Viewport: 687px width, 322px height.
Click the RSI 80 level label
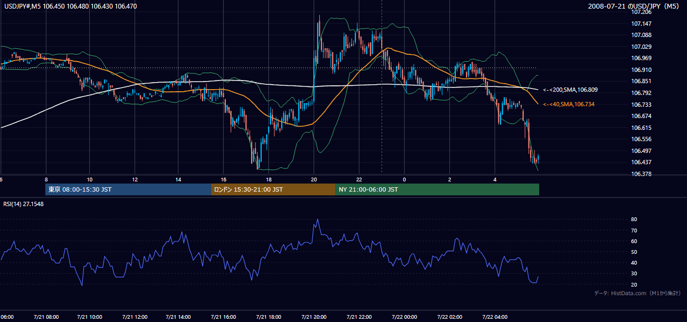634,219
